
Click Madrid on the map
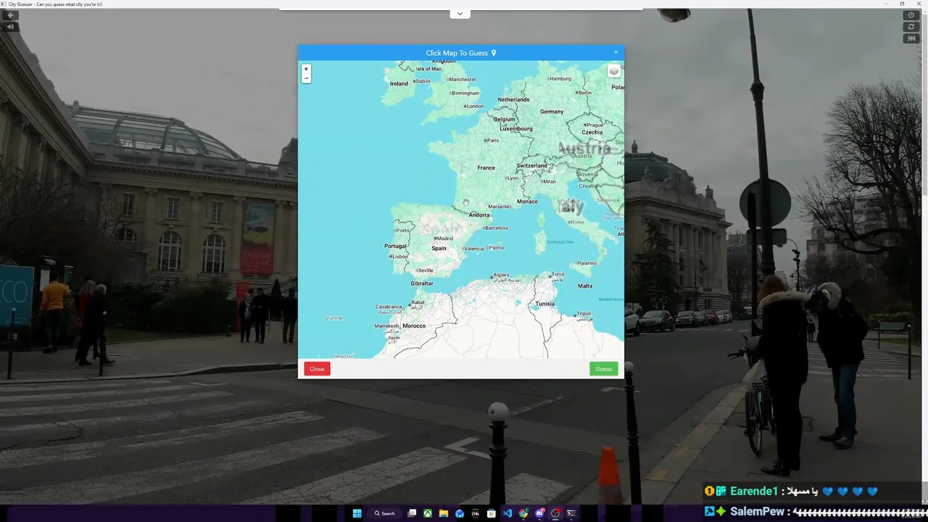coord(444,239)
